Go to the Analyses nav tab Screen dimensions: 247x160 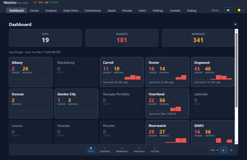51,11
